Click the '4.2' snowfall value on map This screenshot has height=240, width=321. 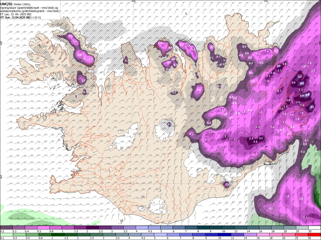302,83
